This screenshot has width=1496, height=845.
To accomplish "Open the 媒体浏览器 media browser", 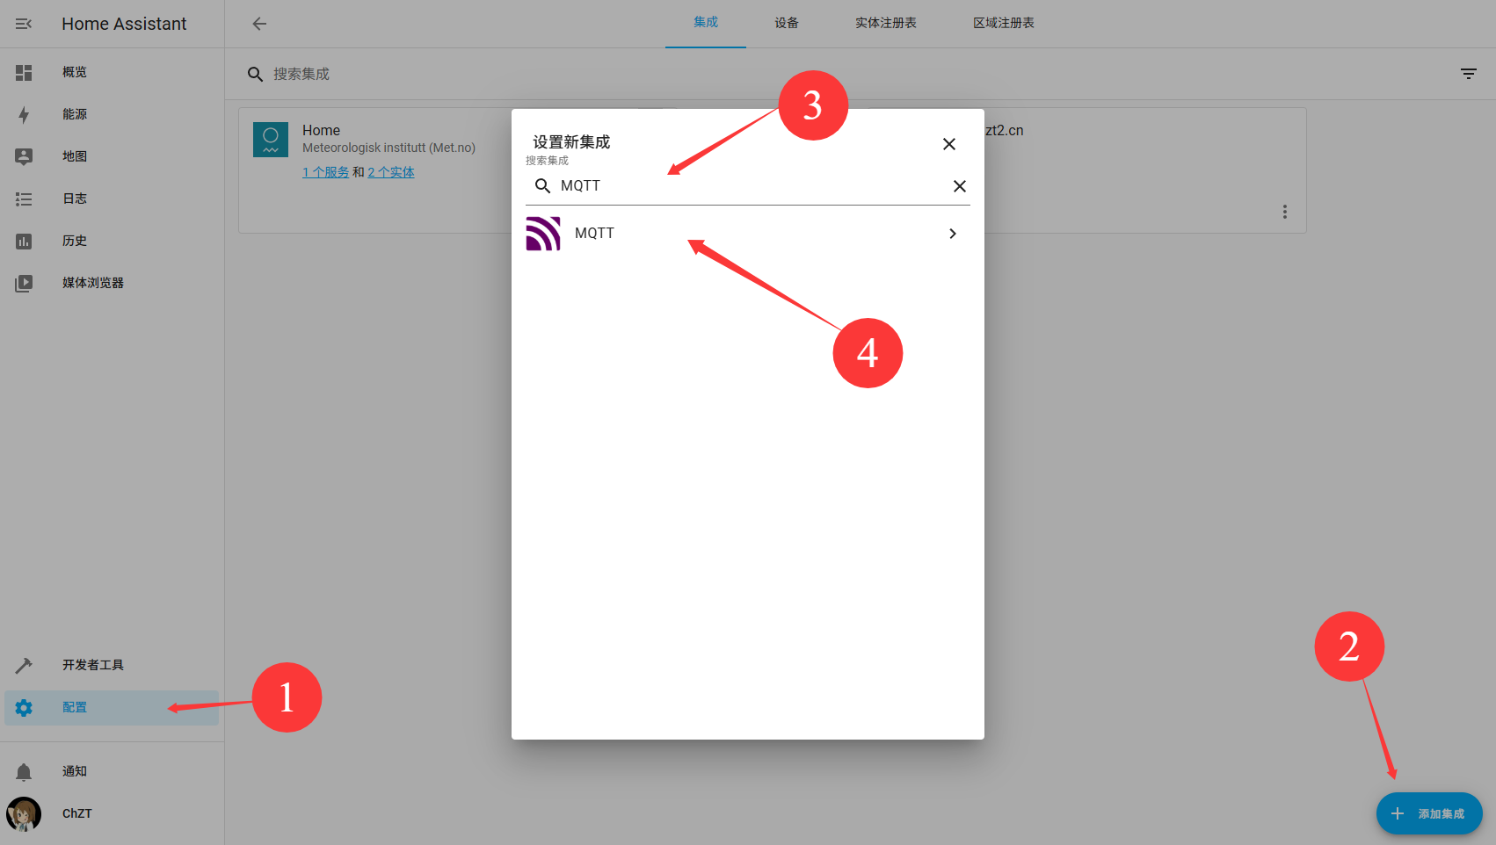I will pyautogui.click(x=92, y=283).
